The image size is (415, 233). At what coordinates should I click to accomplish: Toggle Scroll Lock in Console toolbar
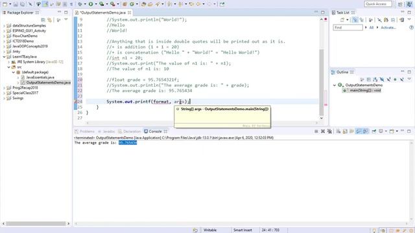click(345, 131)
